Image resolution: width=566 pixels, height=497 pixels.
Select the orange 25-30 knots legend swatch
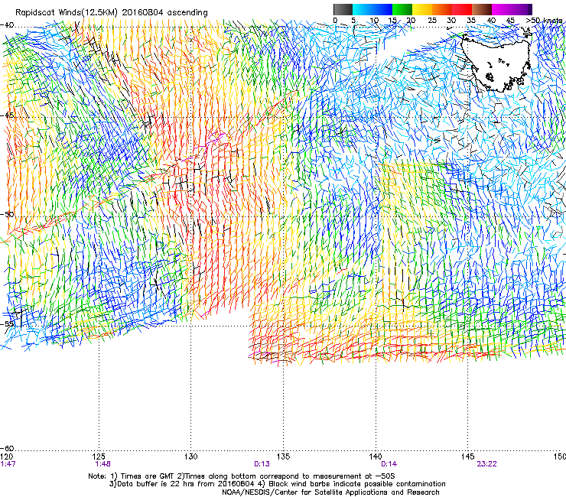(x=442, y=9)
